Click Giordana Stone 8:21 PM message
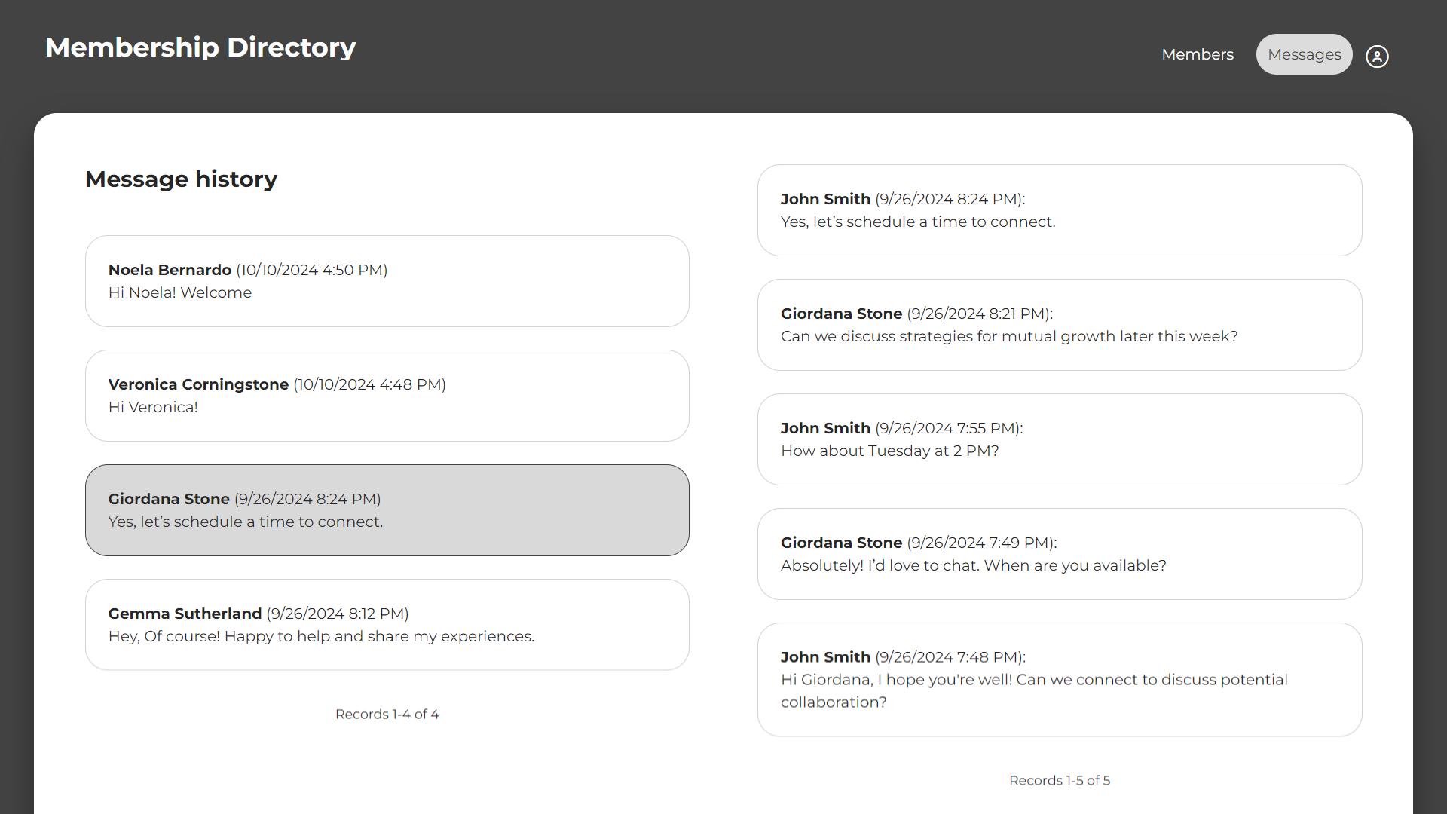 coord(1060,325)
